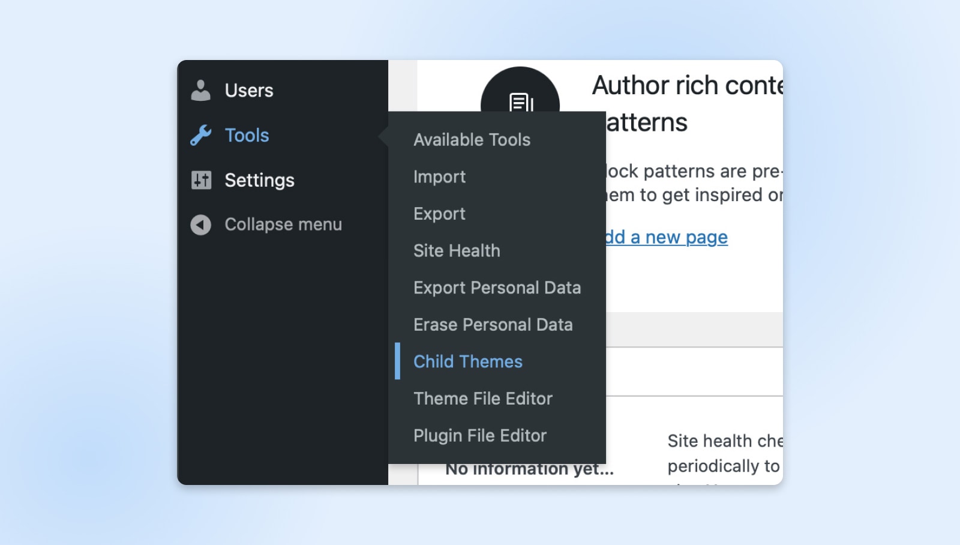Click the Settings sliders icon

click(x=201, y=179)
